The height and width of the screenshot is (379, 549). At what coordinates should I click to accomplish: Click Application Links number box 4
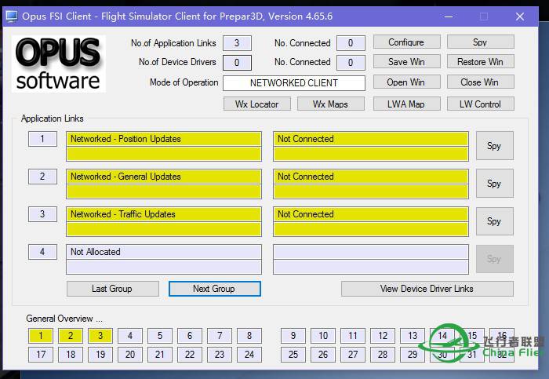42,252
